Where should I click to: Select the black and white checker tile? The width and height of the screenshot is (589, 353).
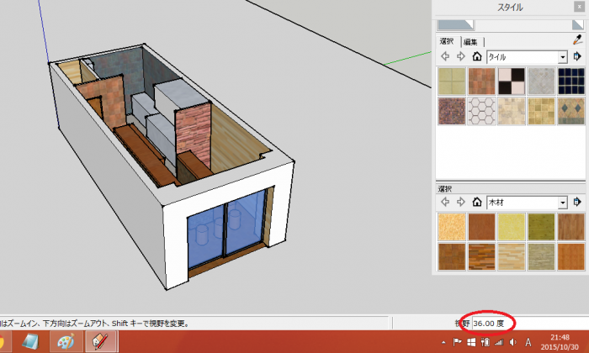coord(512,81)
